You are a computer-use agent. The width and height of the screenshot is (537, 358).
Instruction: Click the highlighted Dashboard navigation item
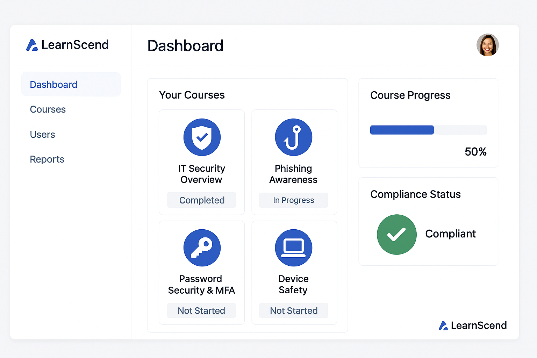click(x=53, y=84)
